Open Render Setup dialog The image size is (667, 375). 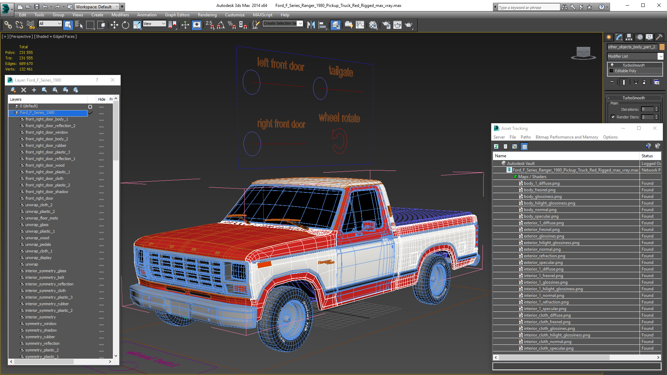click(386, 25)
